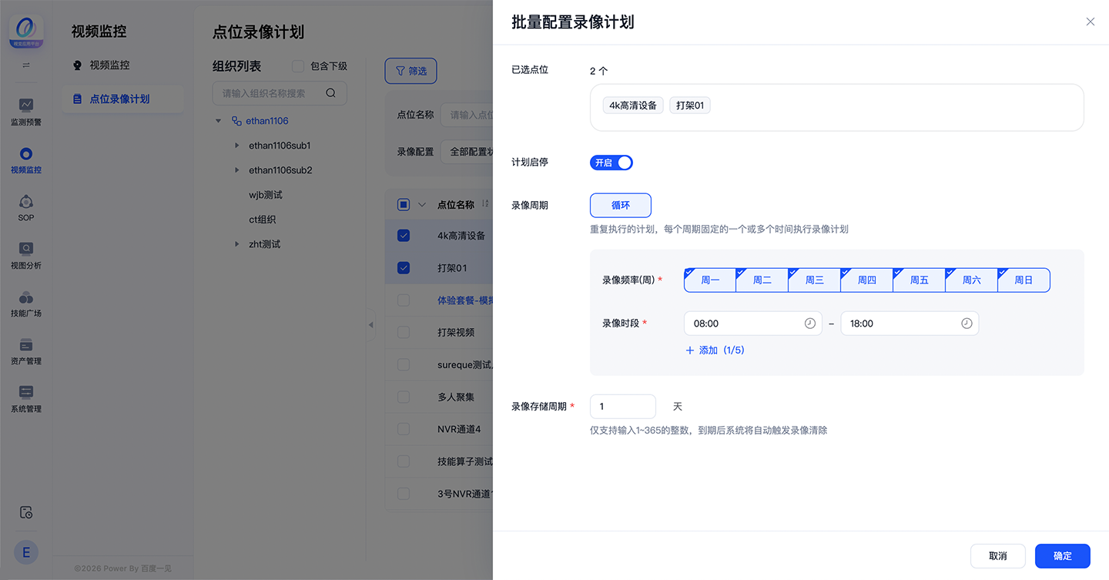
Task: Toggle the sidebar collapse icon
Action: 26,65
